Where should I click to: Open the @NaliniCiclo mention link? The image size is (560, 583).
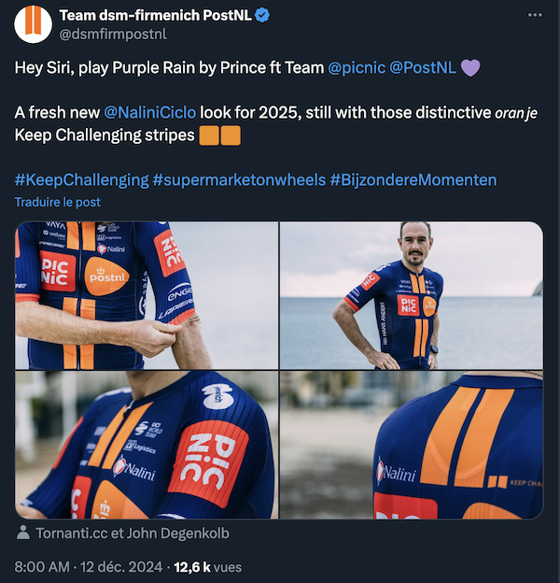click(149, 112)
